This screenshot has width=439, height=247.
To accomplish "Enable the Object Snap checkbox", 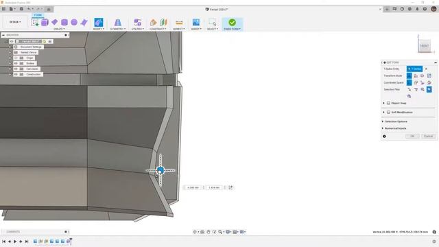I will [389, 103].
